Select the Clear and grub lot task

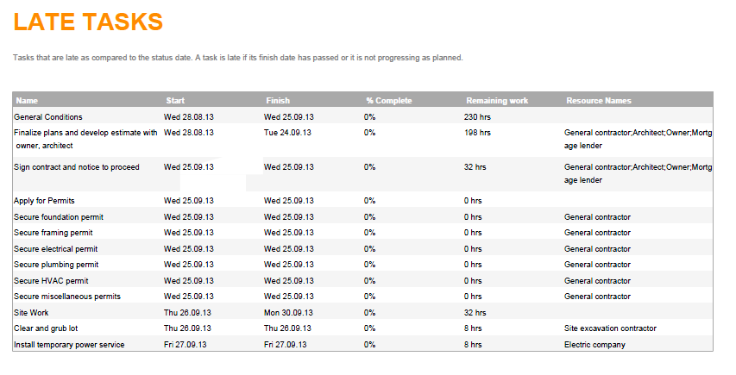tap(47, 328)
